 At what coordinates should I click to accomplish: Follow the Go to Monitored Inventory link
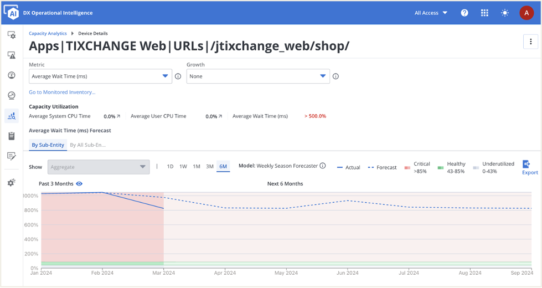tap(62, 92)
